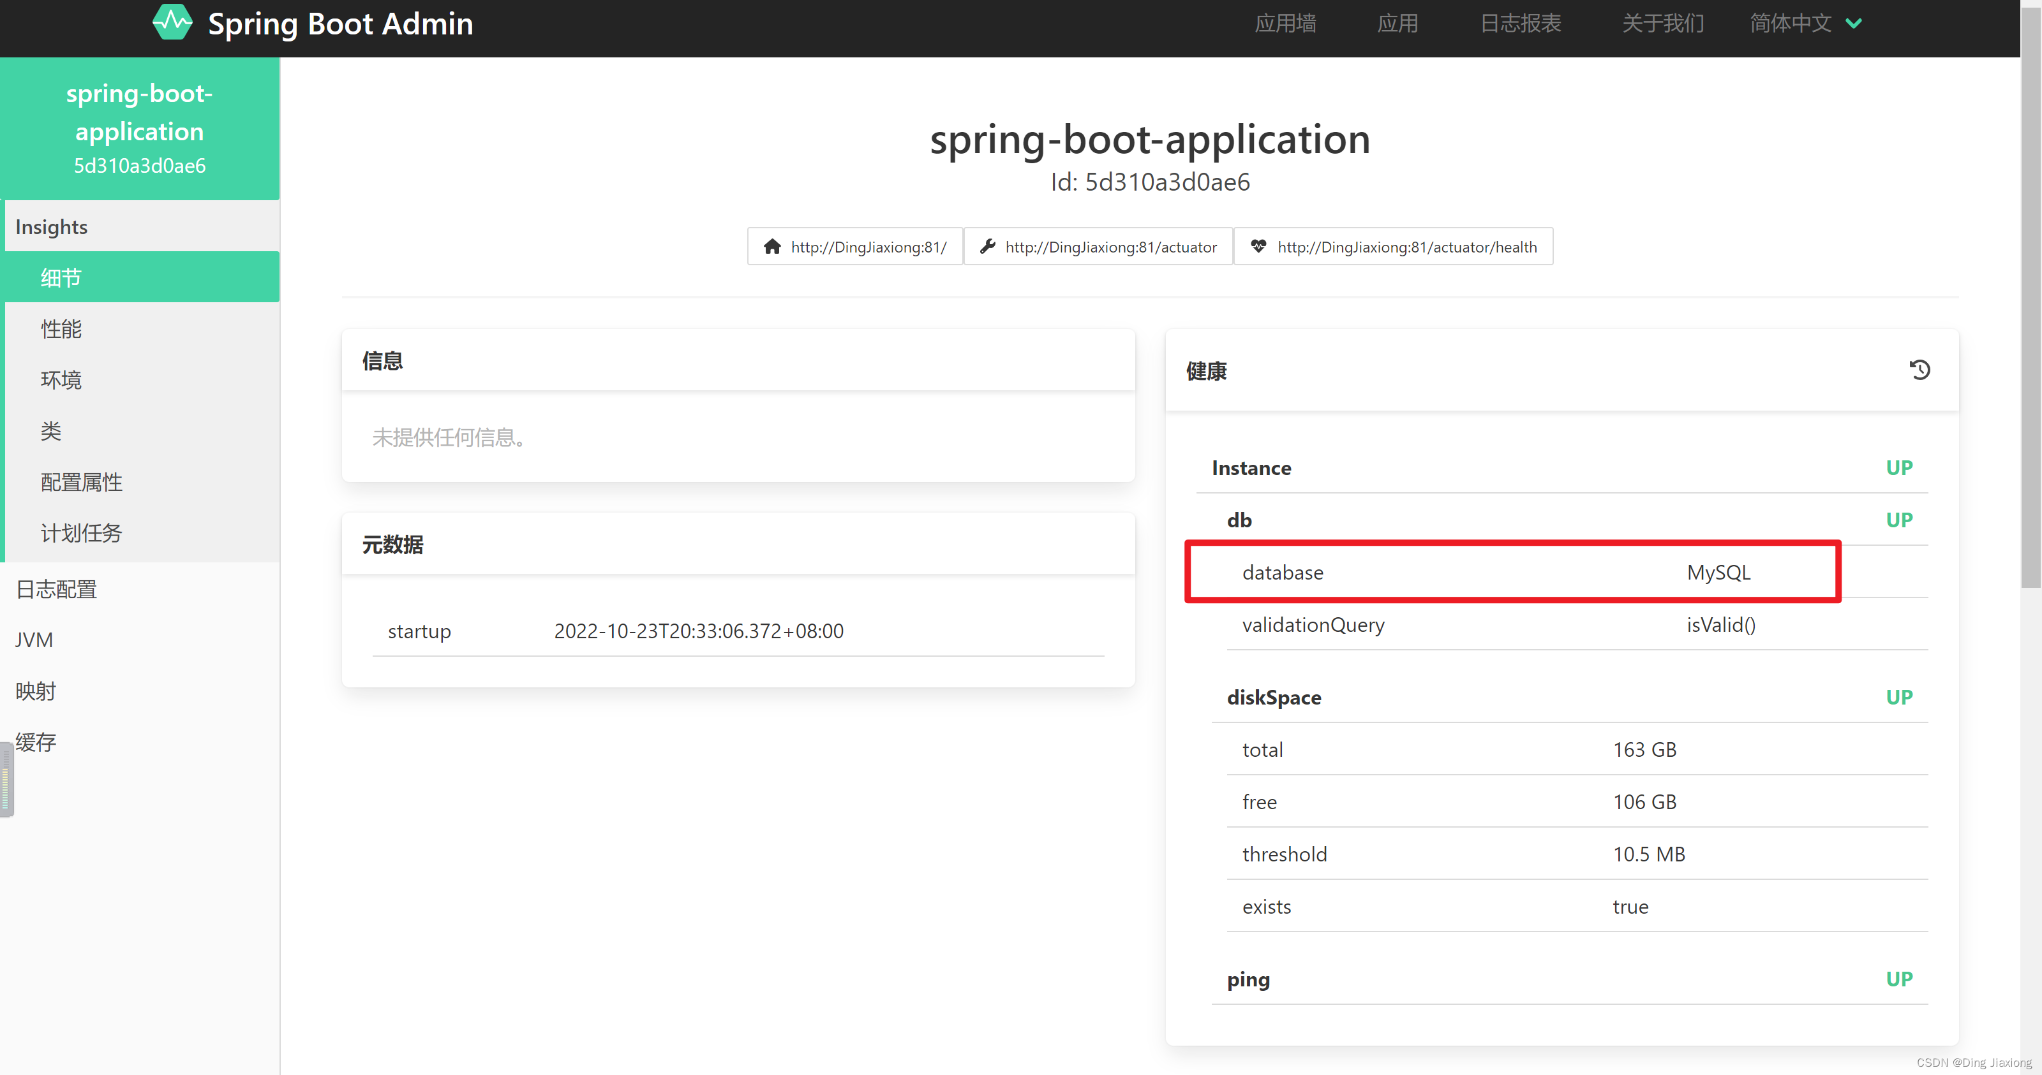Screen dimensions: 2042x1075
Task: Click the db UP status
Action: click(x=1898, y=520)
